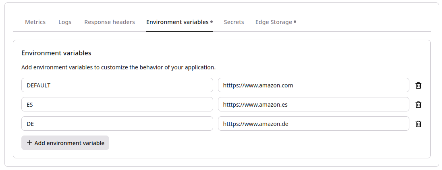Delete the DEFAULT environment variable

tap(418, 85)
